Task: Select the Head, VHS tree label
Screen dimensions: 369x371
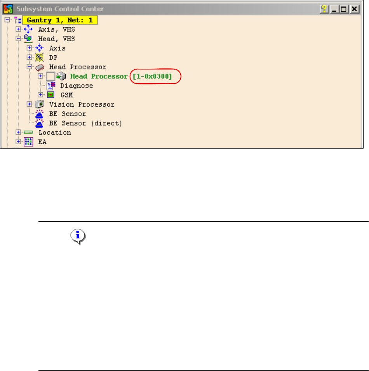Action: pos(56,39)
